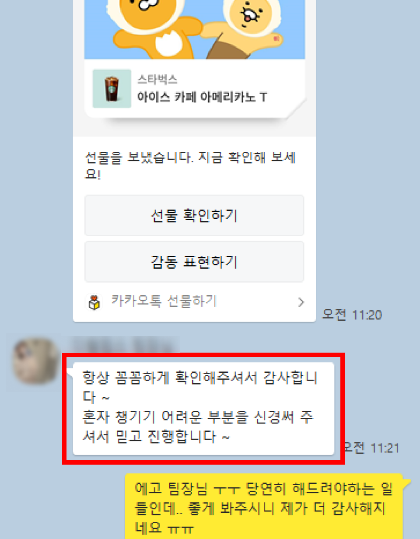Select the orange character on gift card

point(155,27)
